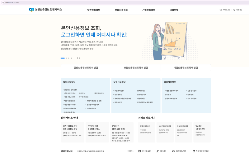Open the 기업신용정보조회 shortcut card
The width and height of the screenshot is (249, 157).
click(x=183, y=132)
